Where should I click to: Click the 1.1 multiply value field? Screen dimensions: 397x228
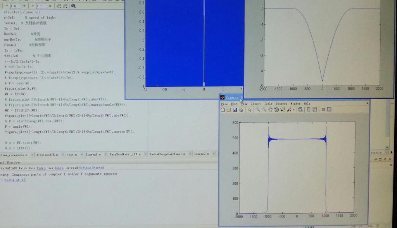[x=41, y=6]
